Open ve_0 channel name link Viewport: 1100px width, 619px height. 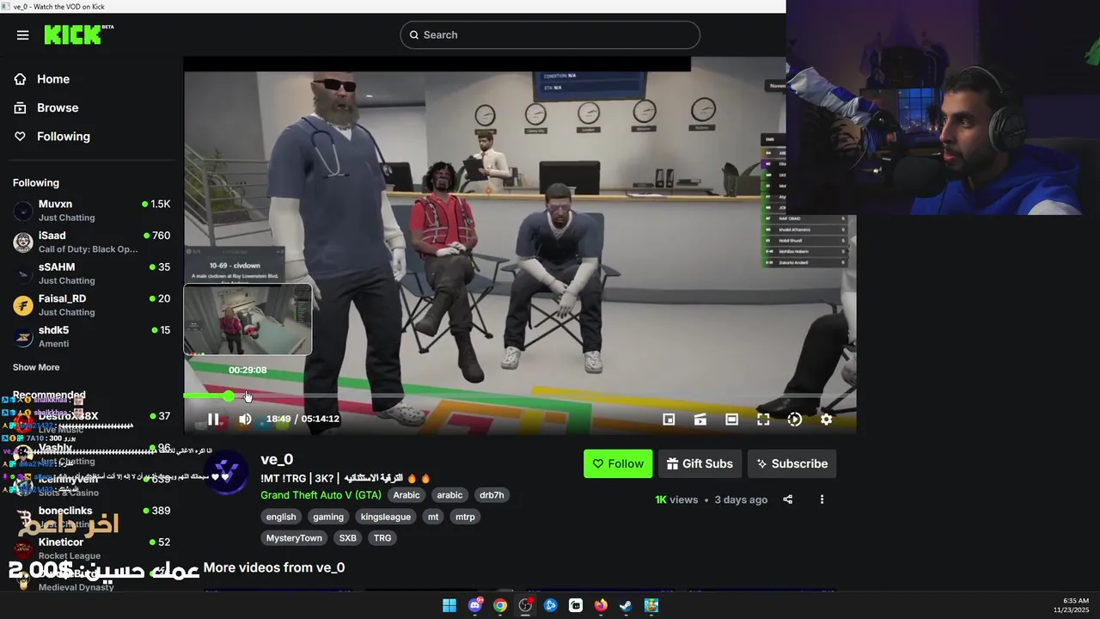(x=277, y=459)
